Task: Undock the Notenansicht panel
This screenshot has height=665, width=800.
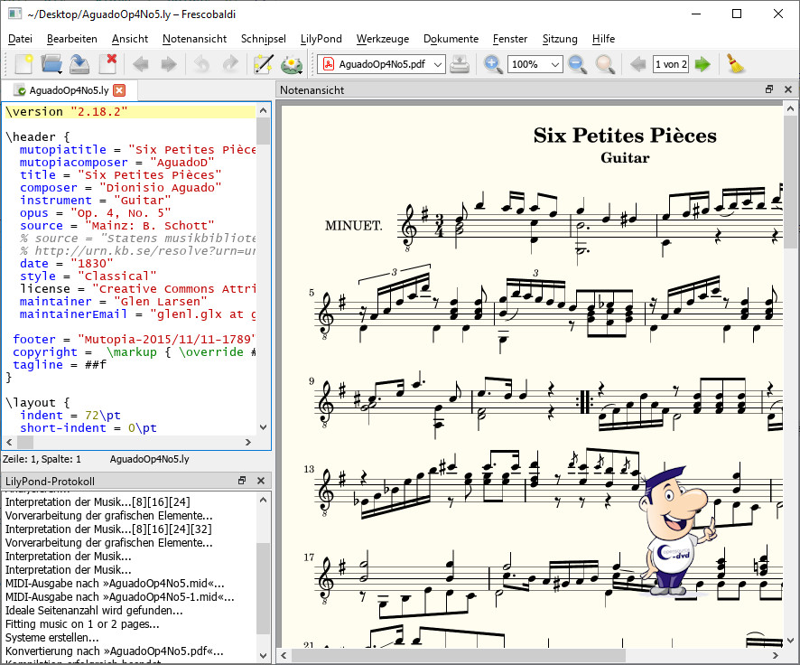Action: coord(769,90)
